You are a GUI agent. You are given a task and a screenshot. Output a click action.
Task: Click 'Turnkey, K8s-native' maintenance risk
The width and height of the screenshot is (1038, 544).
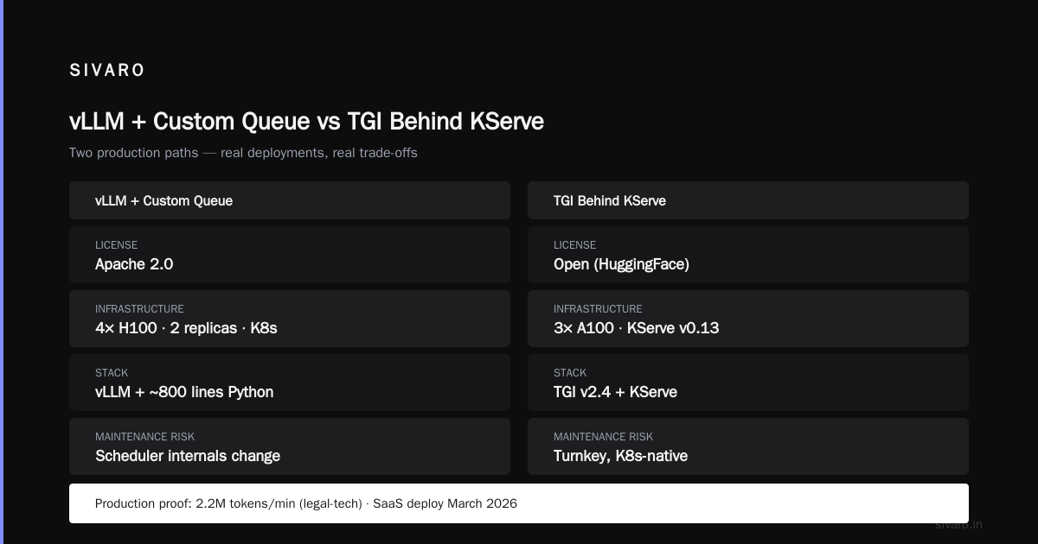click(620, 456)
